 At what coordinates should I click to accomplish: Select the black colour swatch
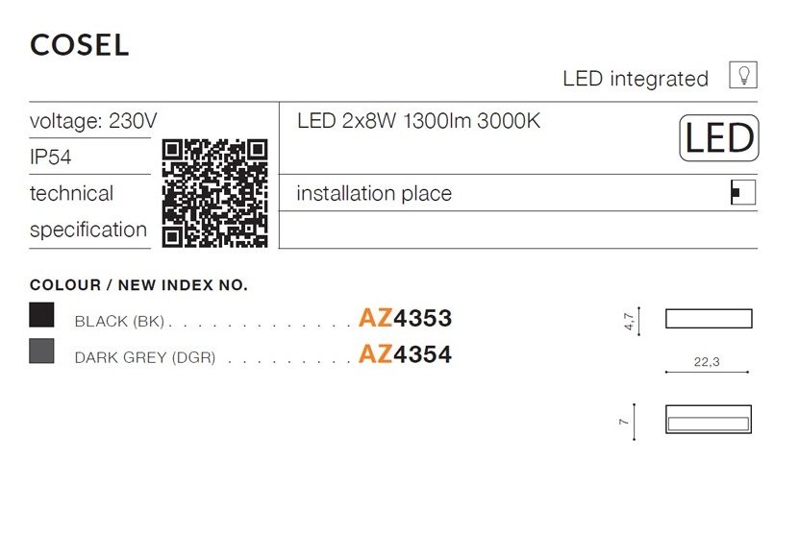42,315
